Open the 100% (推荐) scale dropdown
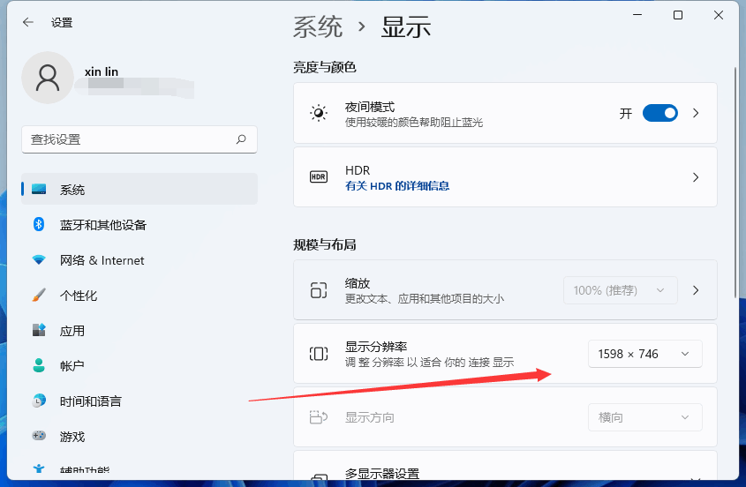 [620, 290]
